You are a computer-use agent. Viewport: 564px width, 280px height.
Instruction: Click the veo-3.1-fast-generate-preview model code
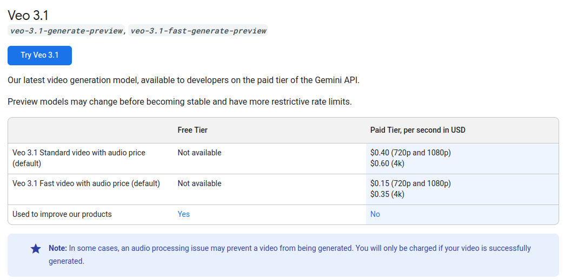(198, 31)
